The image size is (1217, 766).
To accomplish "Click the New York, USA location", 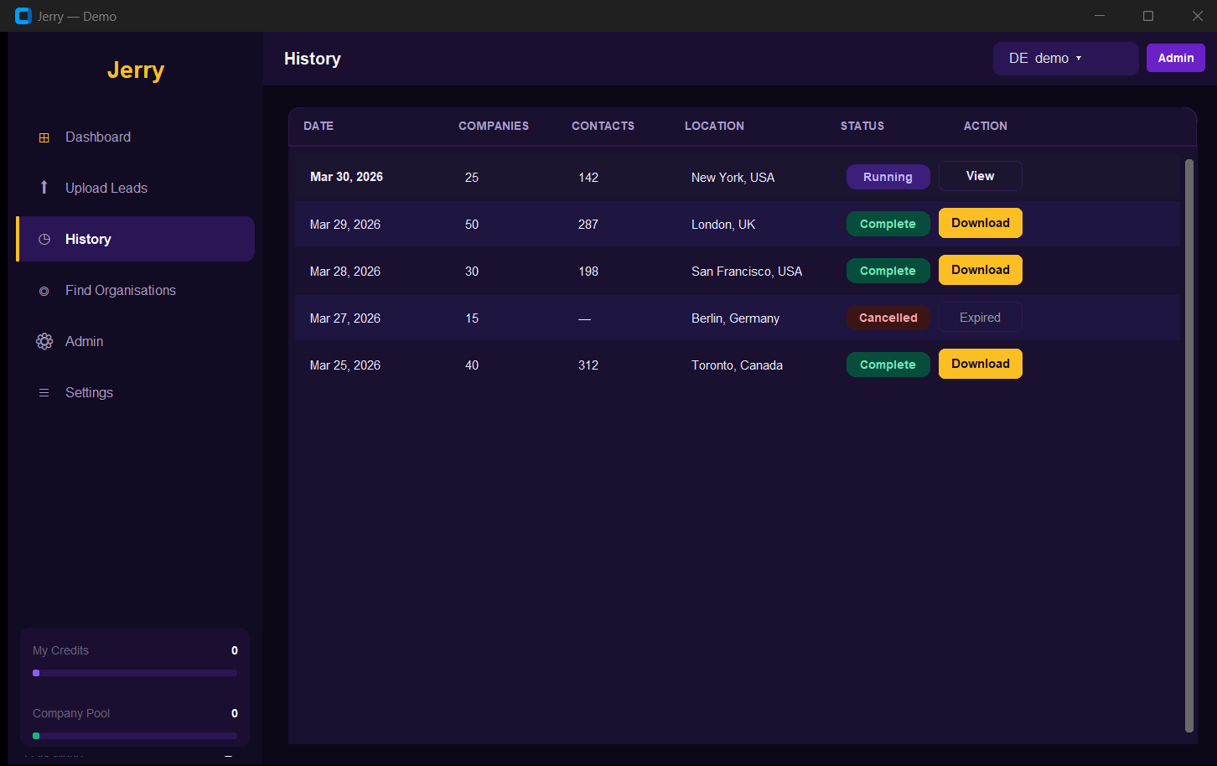I will [733, 178].
